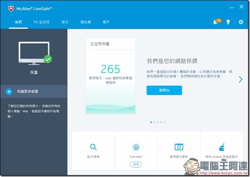Switch to the 首頁 tab

coord(18,22)
